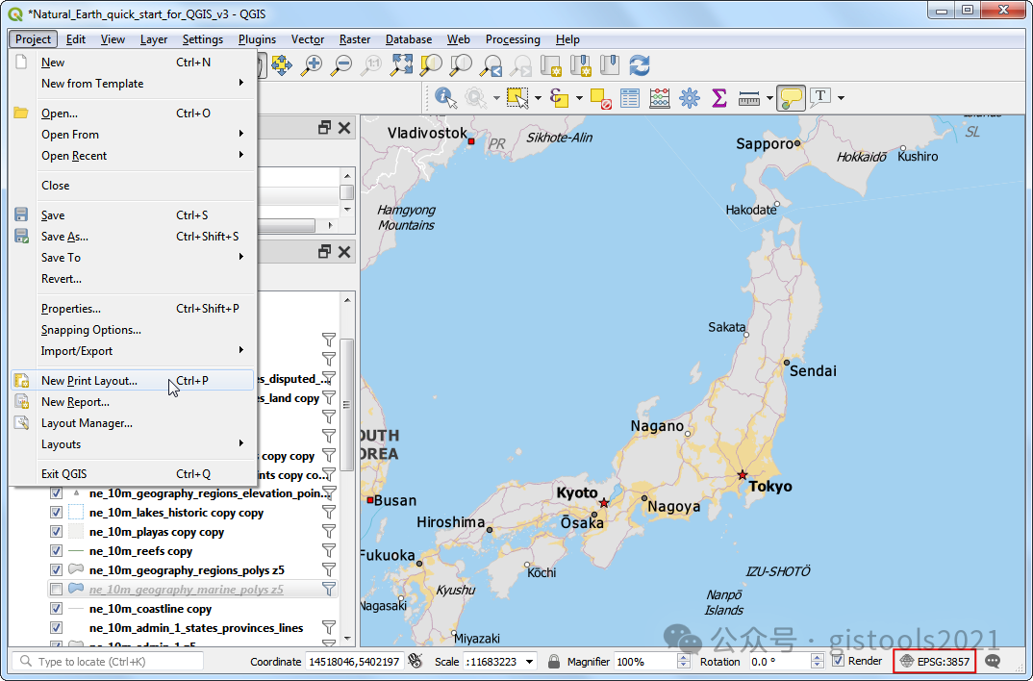Click the Revert entry

133,279
